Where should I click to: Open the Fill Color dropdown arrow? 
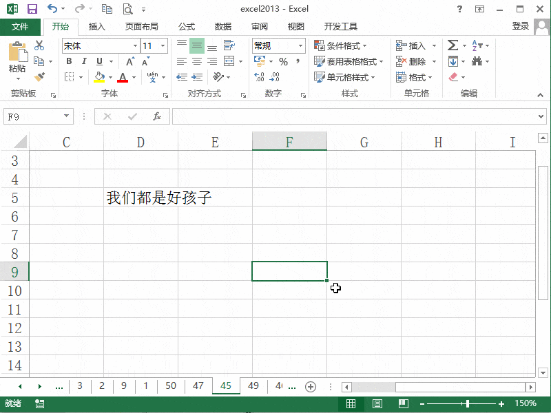(110, 77)
